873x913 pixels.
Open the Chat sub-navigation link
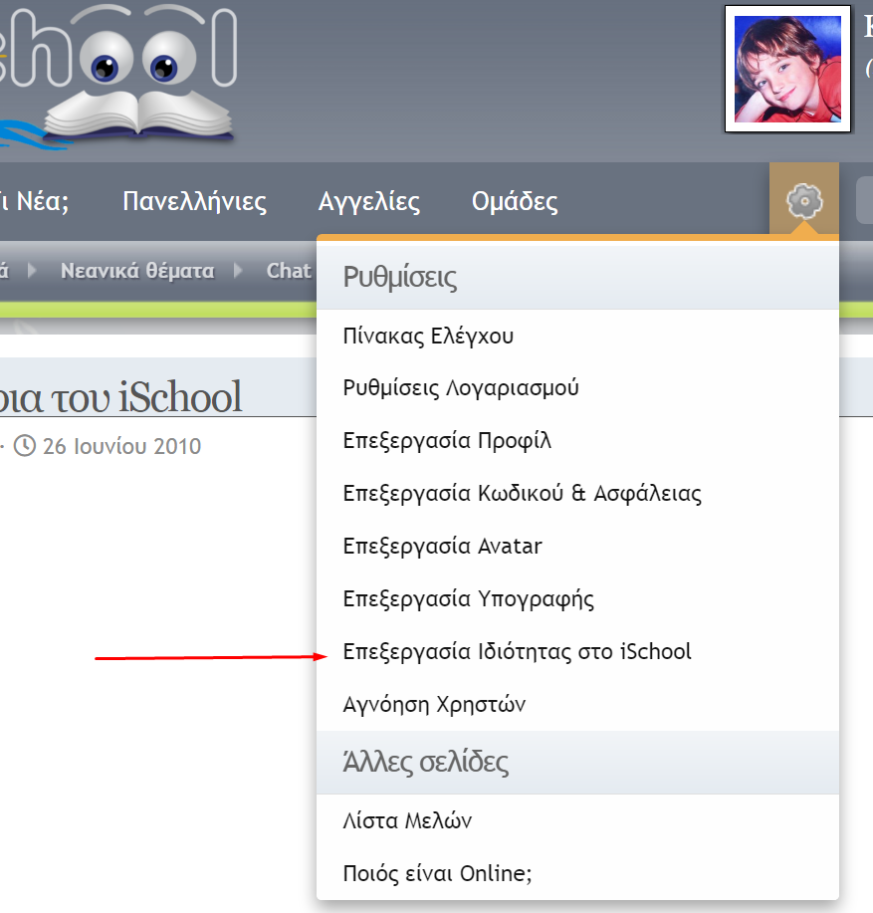tap(289, 271)
